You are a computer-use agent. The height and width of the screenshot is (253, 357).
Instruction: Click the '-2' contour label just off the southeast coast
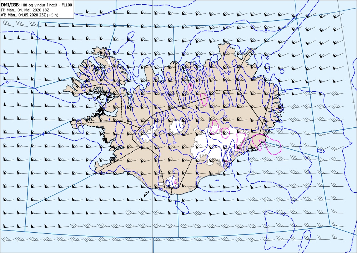tap(281, 129)
